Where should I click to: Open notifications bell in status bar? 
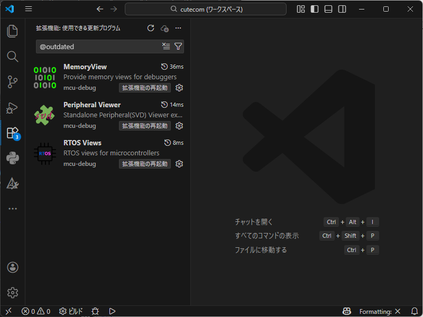pyautogui.click(x=415, y=311)
